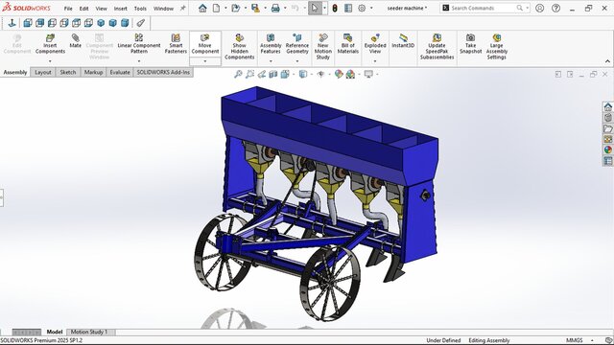Open the Linear Component Pattern tool

coord(139,43)
